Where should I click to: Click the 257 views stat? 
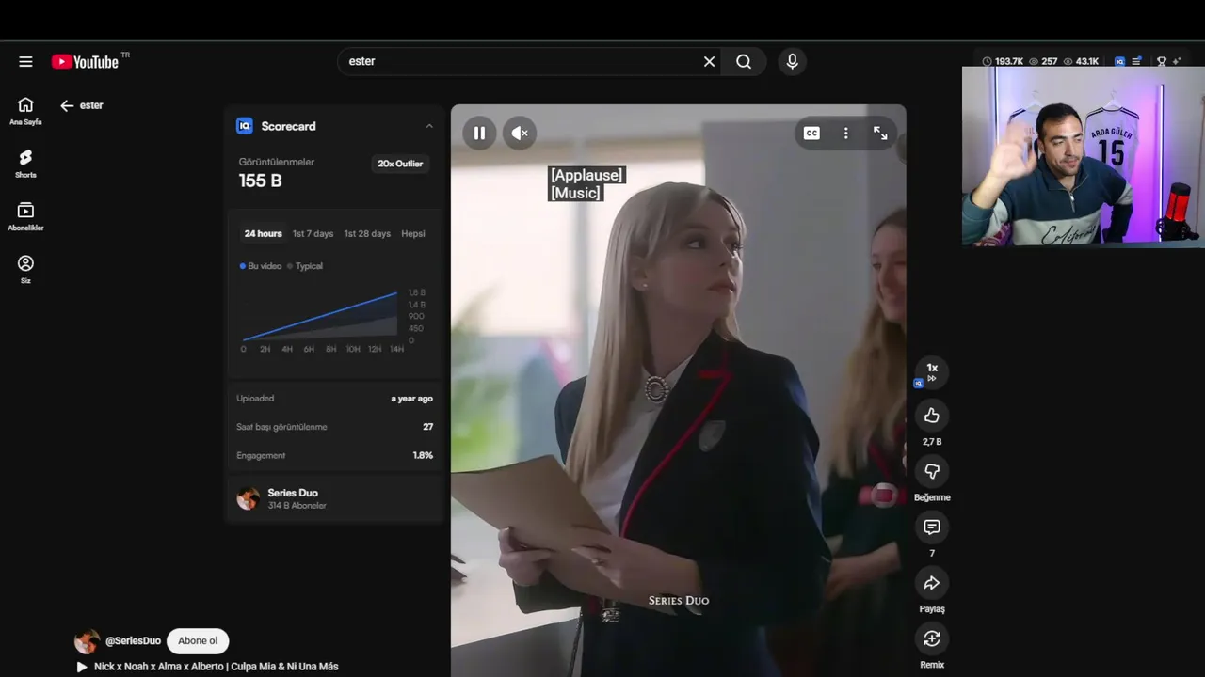1043,62
